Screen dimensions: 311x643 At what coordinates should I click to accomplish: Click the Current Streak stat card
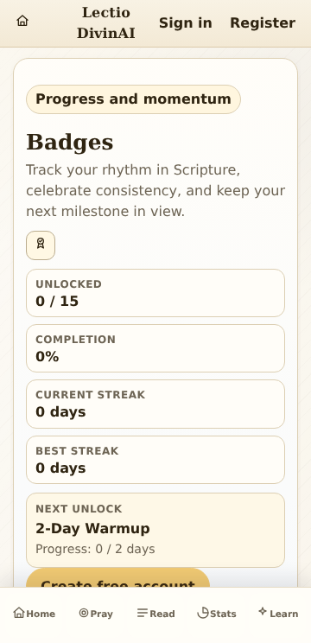[x=155, y=404]
